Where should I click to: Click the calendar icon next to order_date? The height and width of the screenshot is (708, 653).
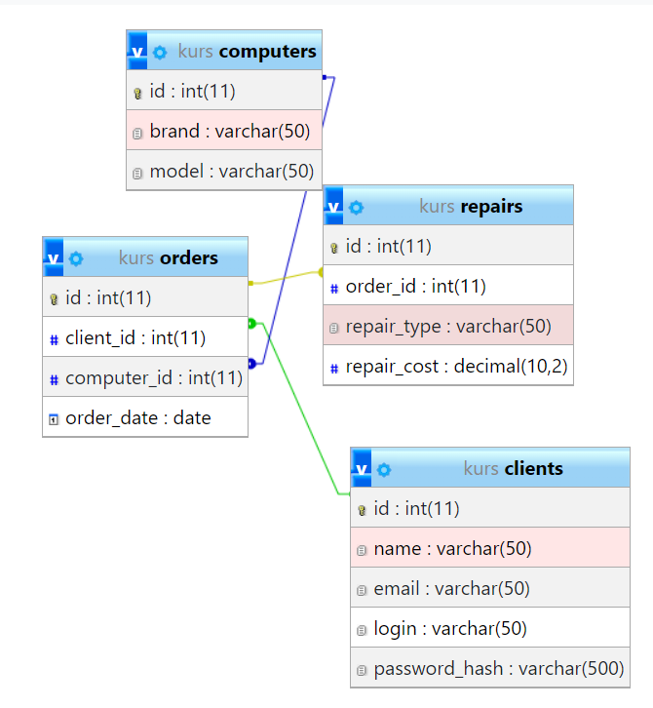[55, 418]
